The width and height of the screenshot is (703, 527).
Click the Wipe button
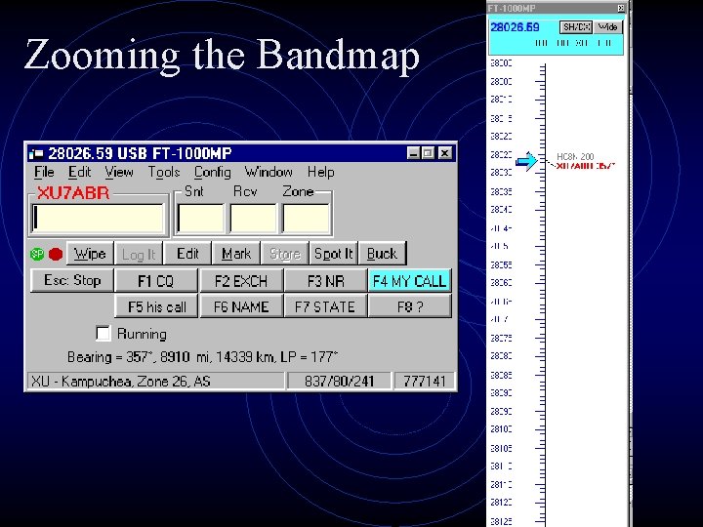[x=90, y=254]
